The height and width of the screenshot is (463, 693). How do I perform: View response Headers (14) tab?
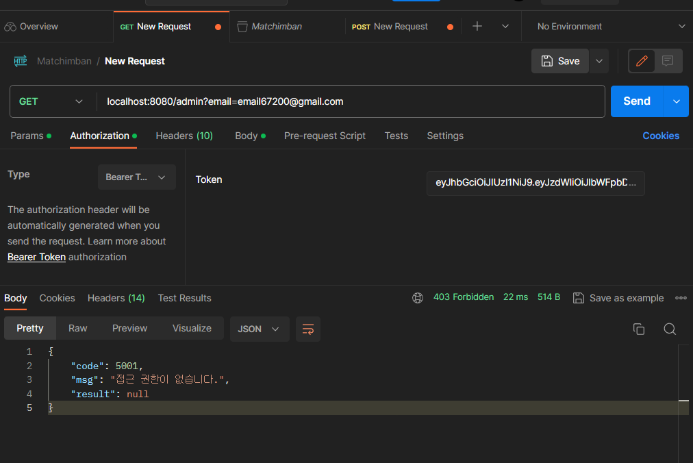[116, 298]
